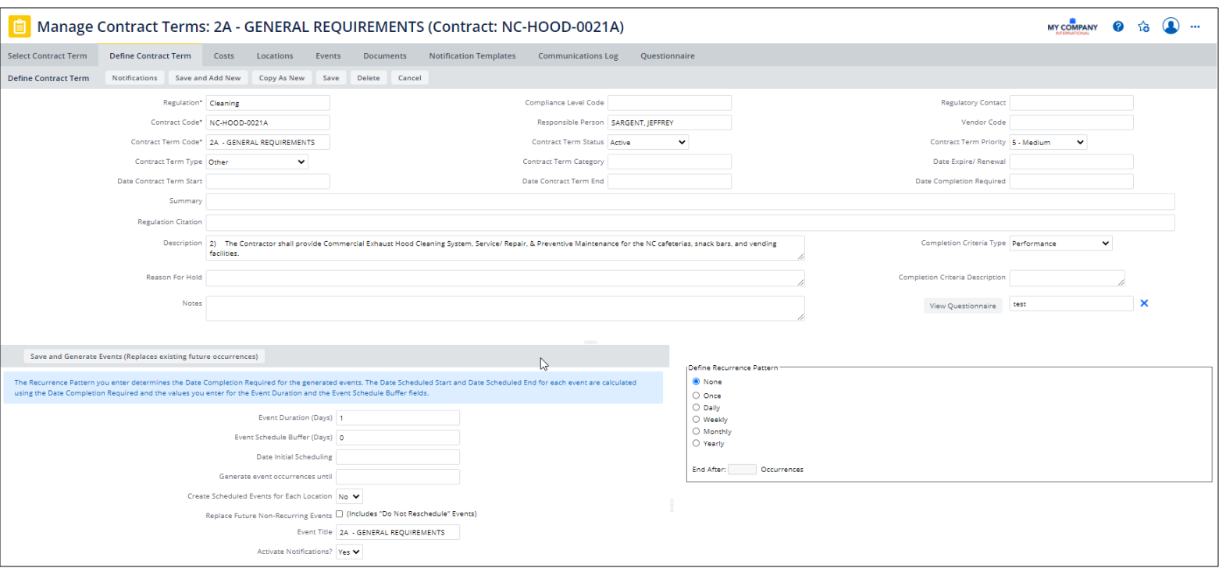Click the Summary input field
The image size is (1226, 568).
690,201
